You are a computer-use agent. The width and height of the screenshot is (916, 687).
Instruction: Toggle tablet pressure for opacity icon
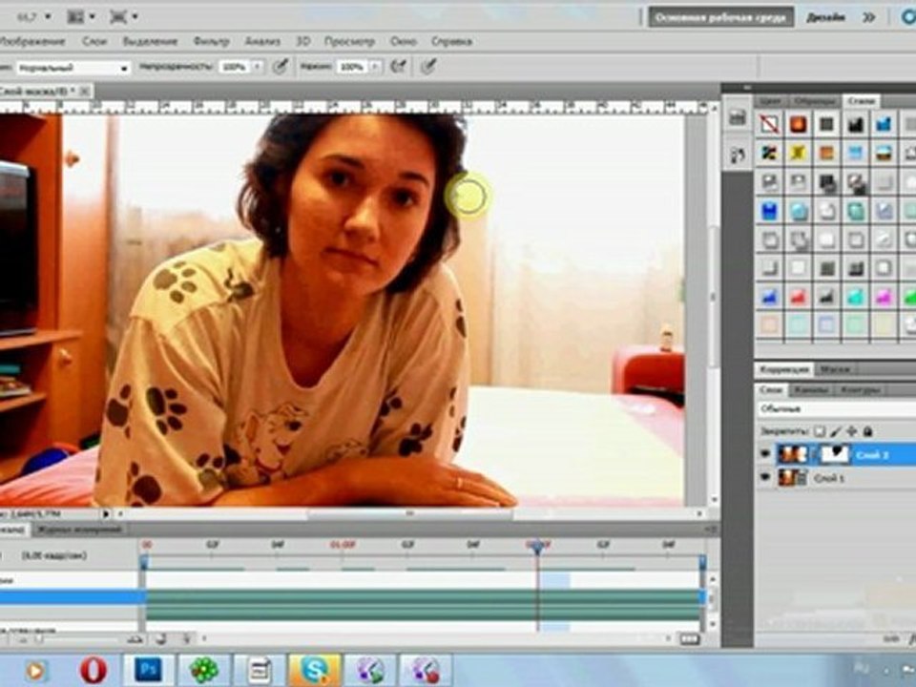pyautogui.click(x=281, y=67)
